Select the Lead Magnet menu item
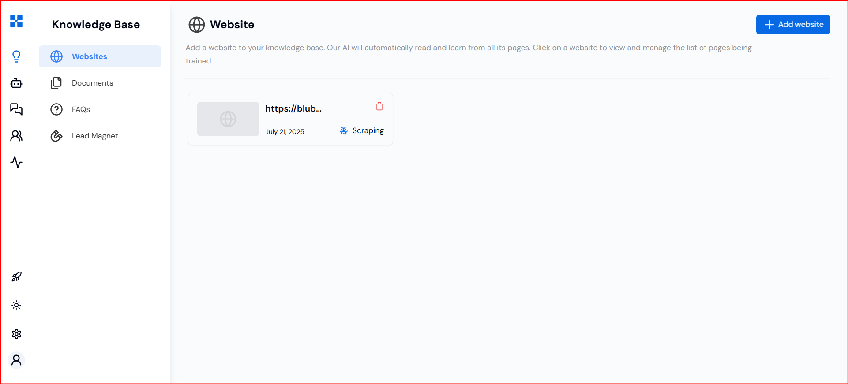This screenshot has width=848, height=384. coord(100,136)
